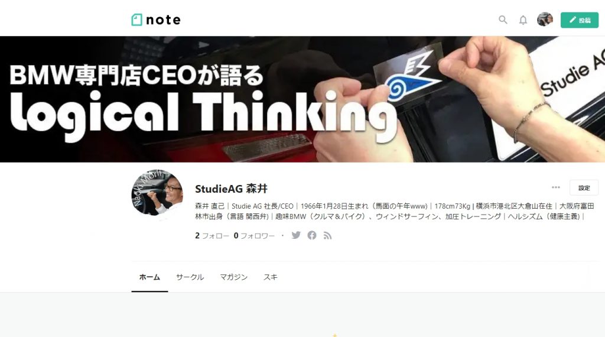Viewport: 605px width, 337px height.
Task: Open notifications bell icon
Action: 523,20
